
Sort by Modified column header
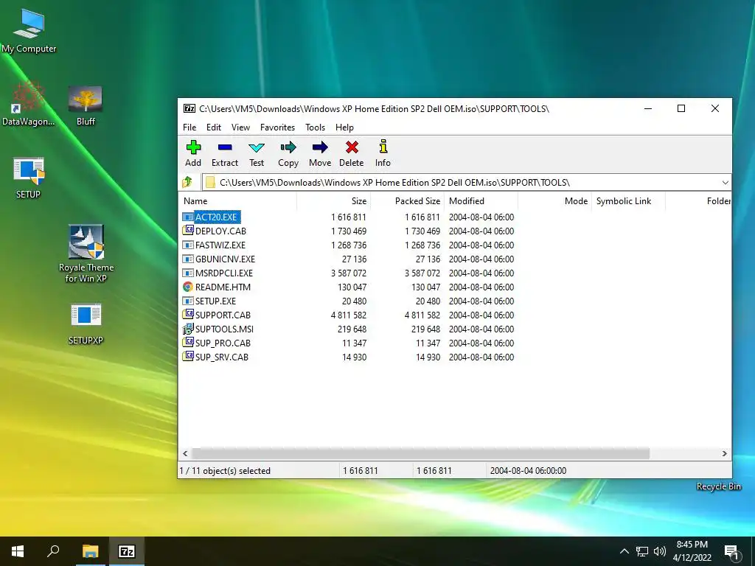[481, 201]
